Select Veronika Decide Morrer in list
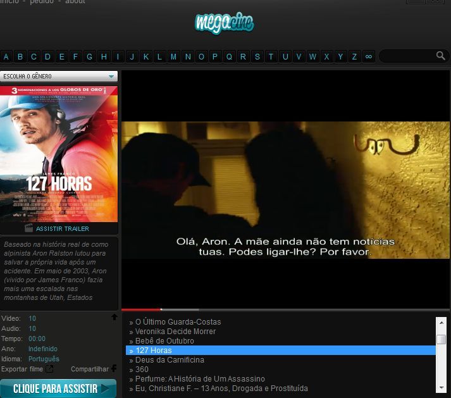The height and width of the screenshot is (398, 451). pos(175,331)
